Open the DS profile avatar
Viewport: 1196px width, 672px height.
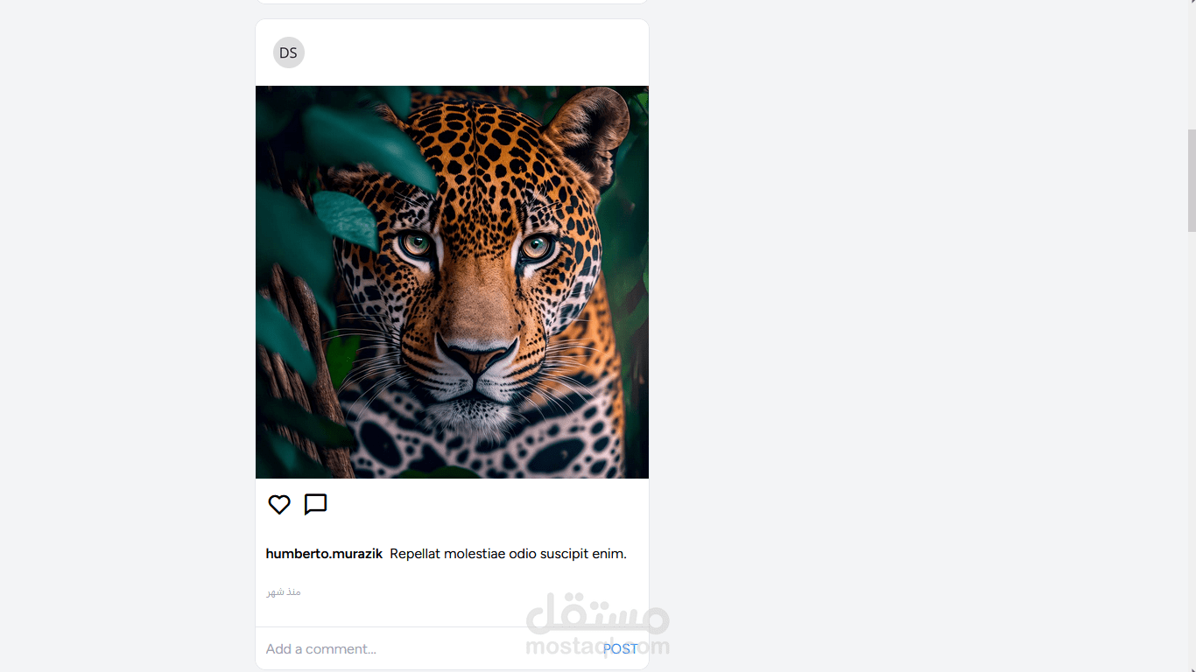point(289,52)
